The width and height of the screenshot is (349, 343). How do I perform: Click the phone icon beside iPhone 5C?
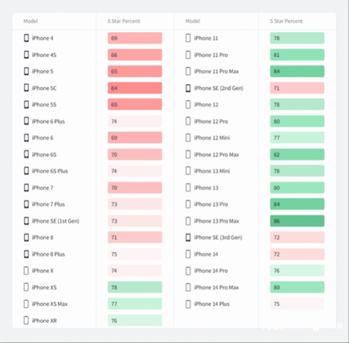pyautogui.click(x=26, y=88)
